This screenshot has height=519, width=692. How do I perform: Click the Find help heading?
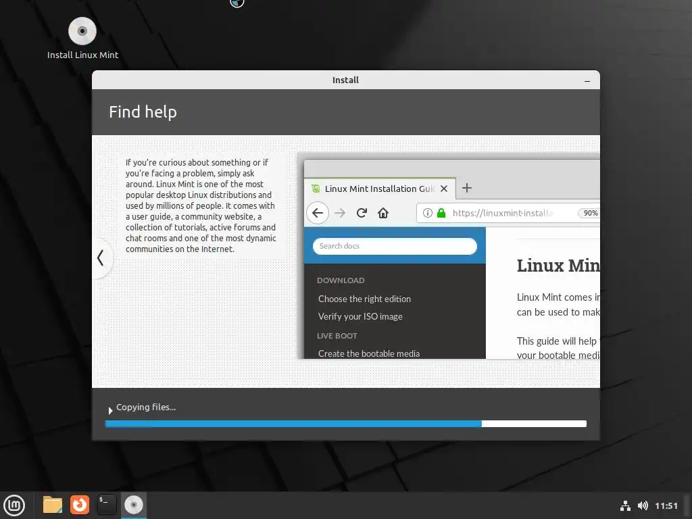tap(143, 112)
